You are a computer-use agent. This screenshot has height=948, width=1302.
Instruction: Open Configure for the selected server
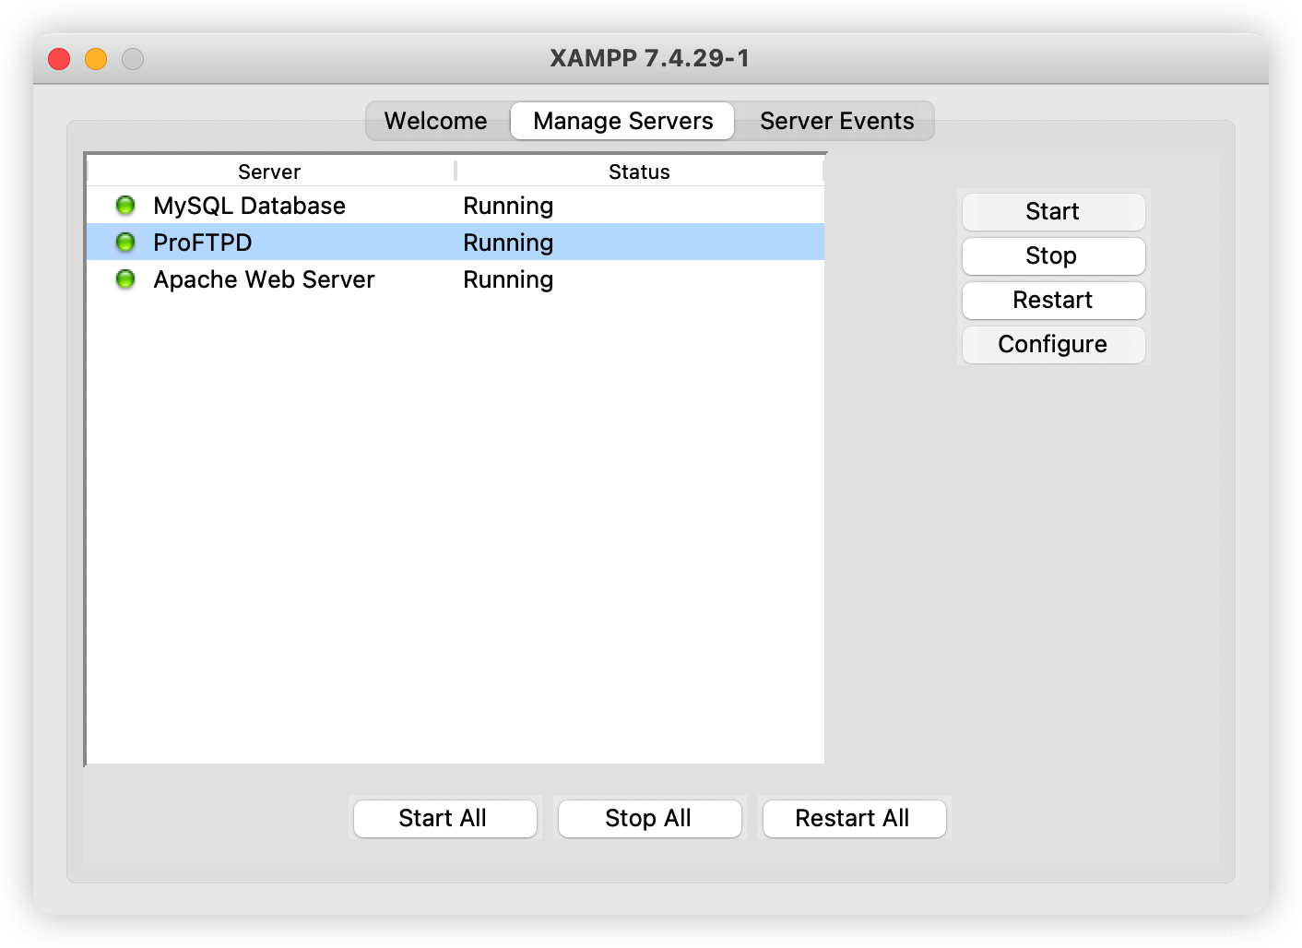tap(1052, 344)
